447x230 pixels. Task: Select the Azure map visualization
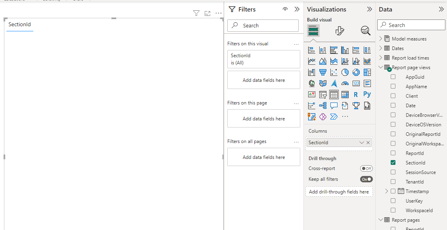pos(334,83)
